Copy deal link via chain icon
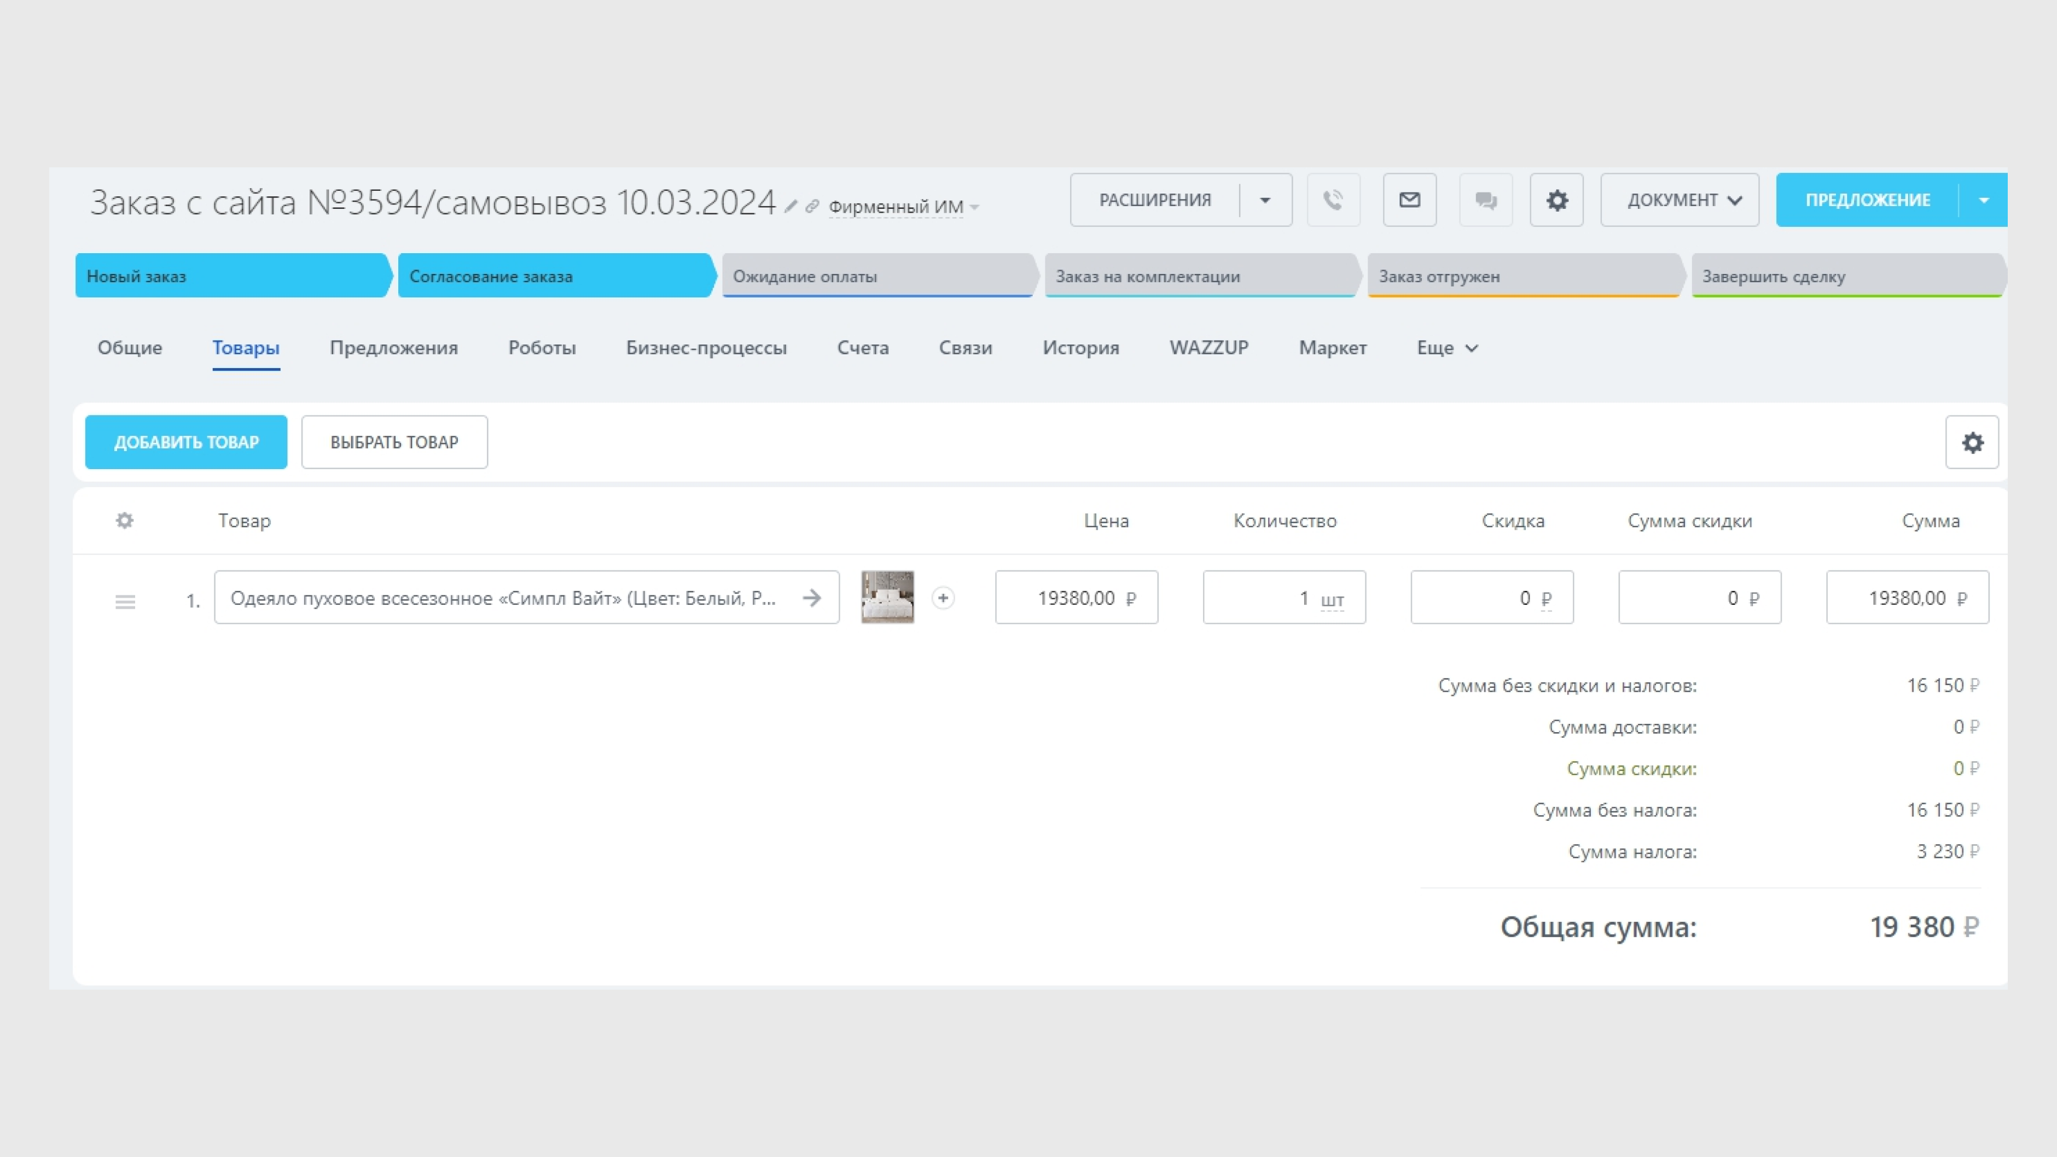Viewport: 2057px width, 1157px height. point(811,207)
